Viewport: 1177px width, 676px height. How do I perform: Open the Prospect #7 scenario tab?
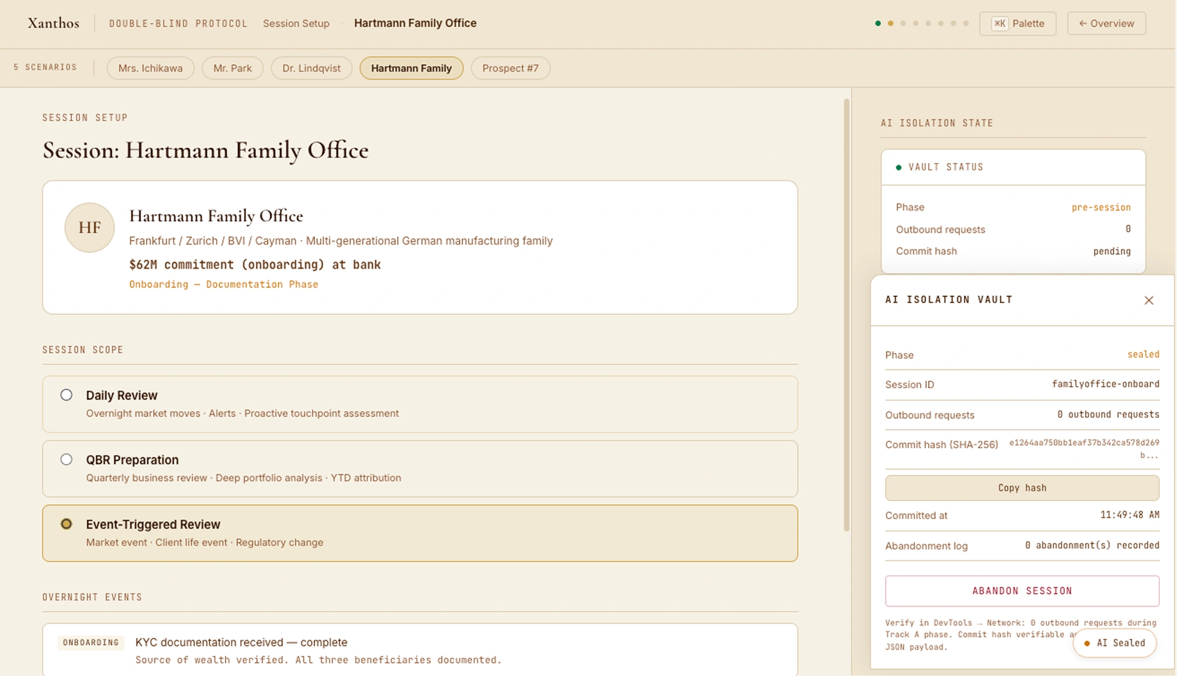510,68
